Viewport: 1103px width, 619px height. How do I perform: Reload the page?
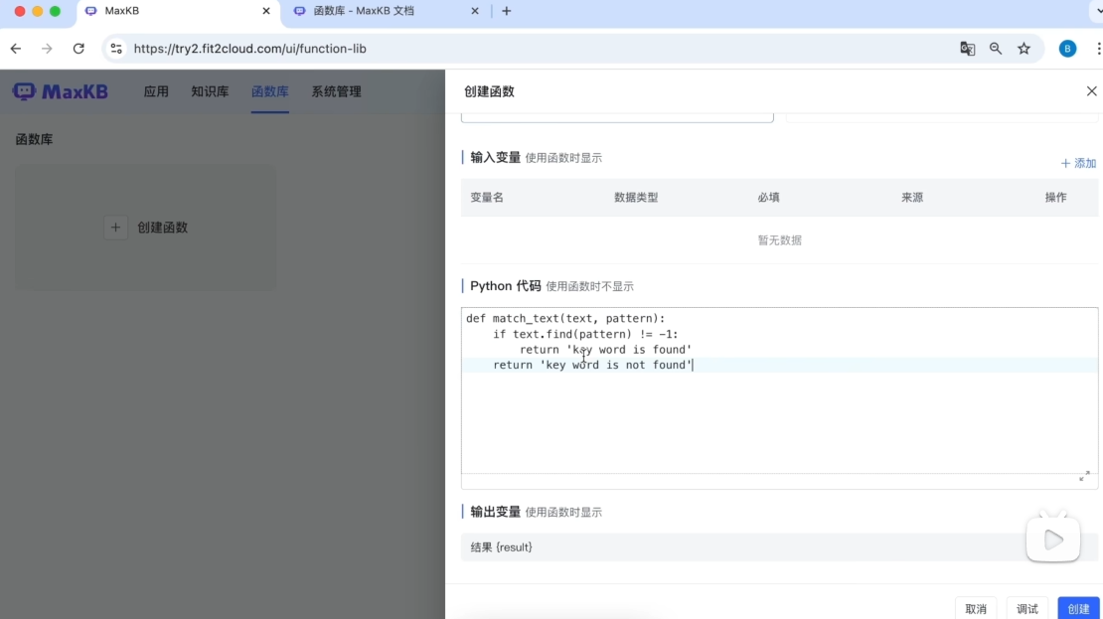click(x=79, y=49)
